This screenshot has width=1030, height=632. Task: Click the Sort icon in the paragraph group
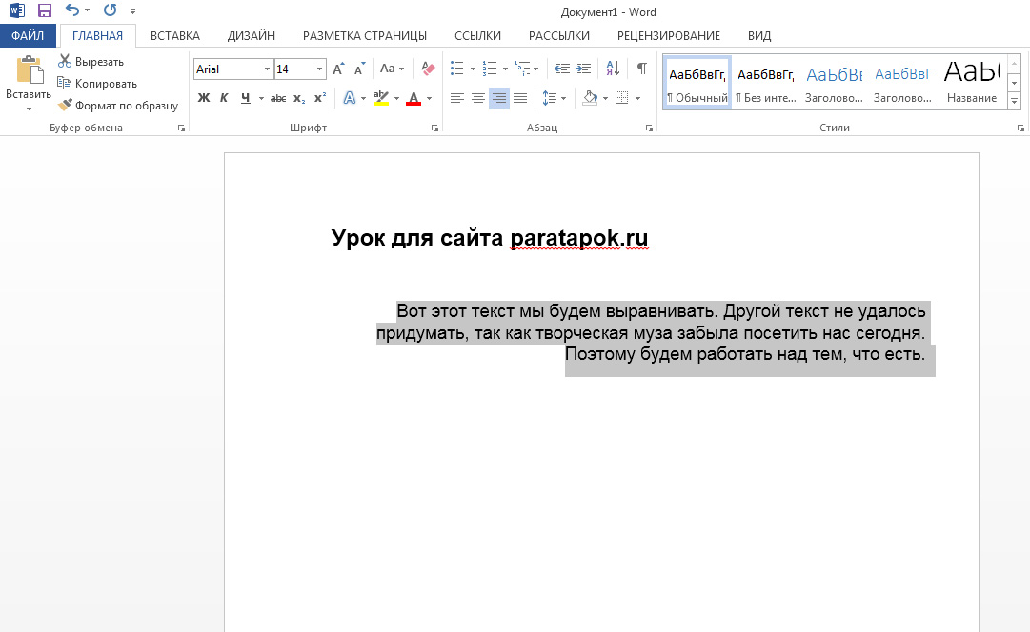pyautogui.click(x=613, y=69)
